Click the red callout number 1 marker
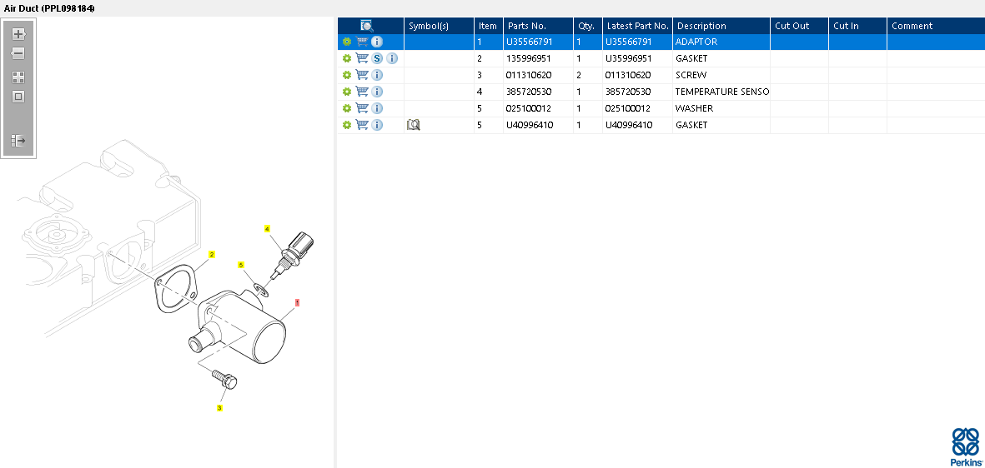 pyautogui.click(x=297, y=302)
